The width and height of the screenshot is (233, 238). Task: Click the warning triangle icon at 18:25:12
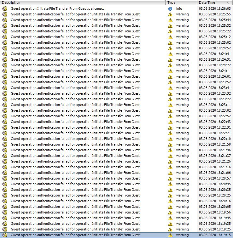pyautogui.click(x=170, y=37)
